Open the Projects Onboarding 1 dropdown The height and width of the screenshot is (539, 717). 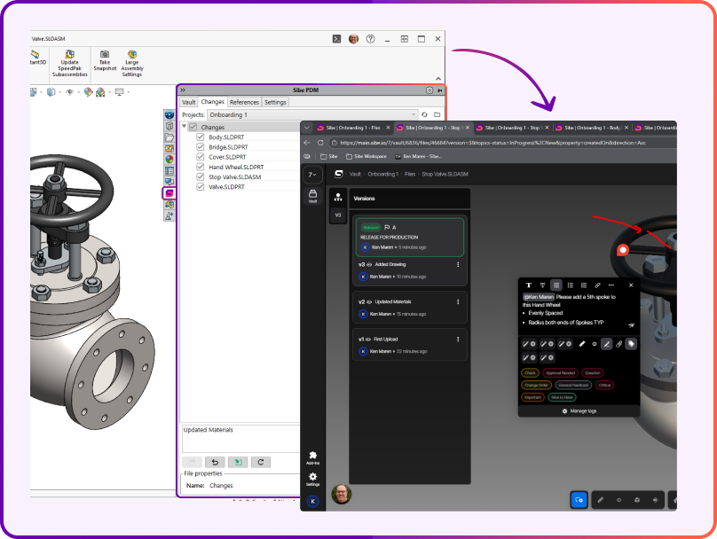coord(312,114)
